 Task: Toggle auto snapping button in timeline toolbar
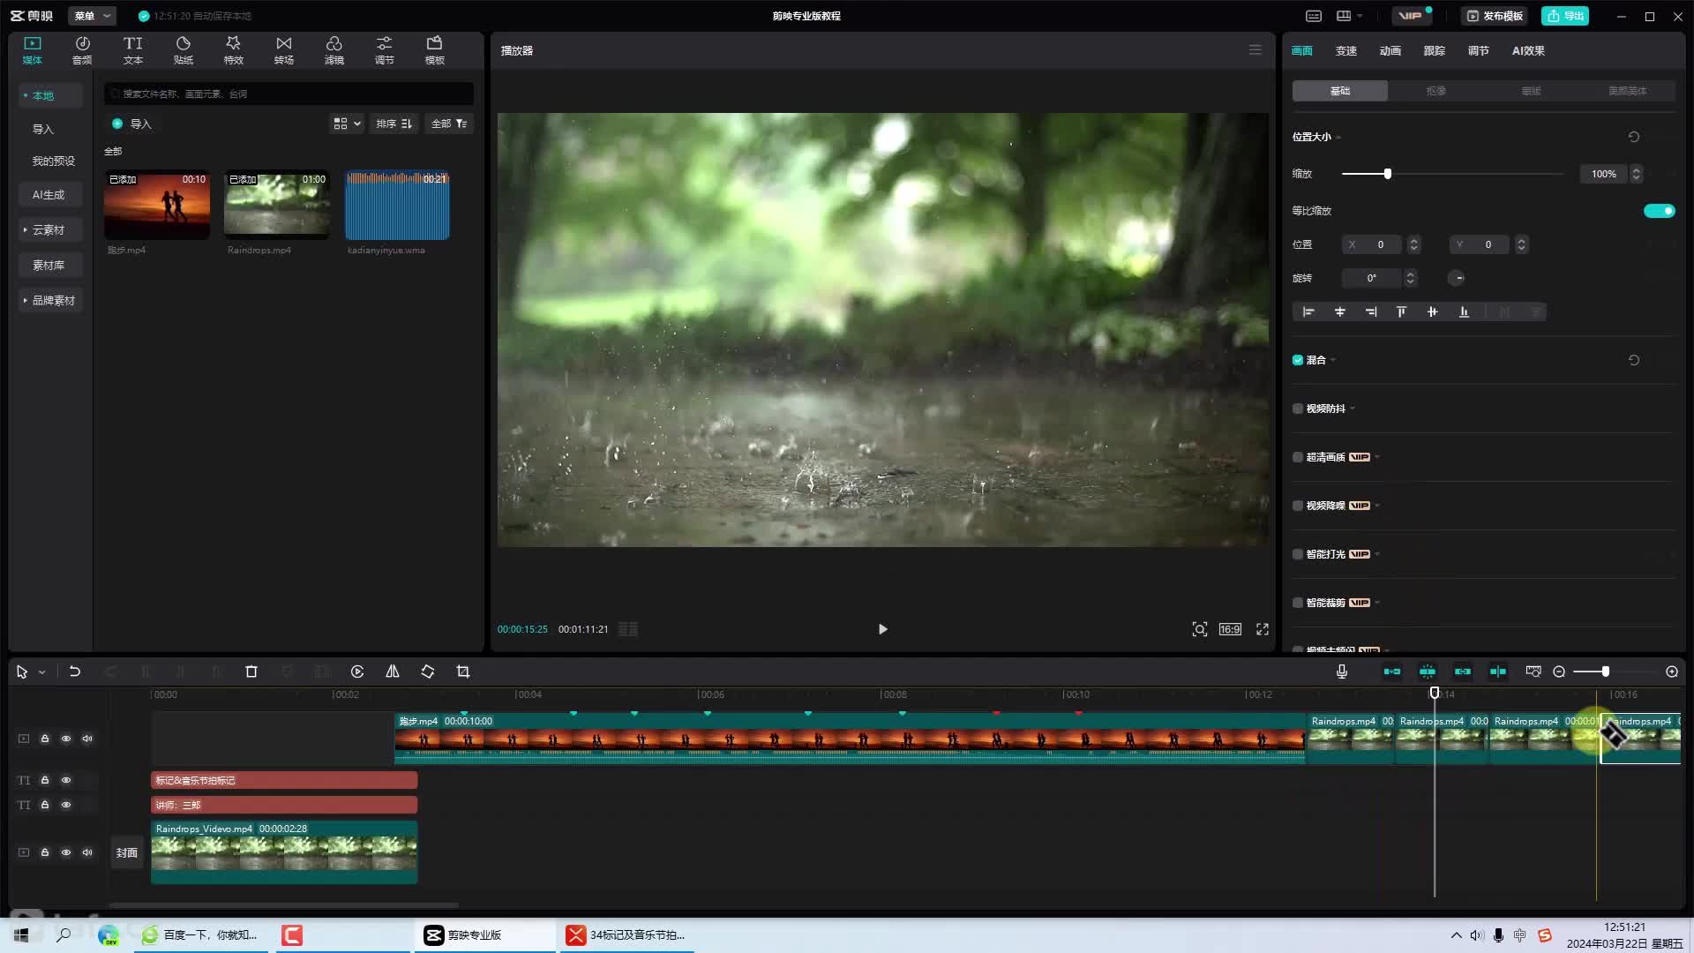[x=1428, y=672]
